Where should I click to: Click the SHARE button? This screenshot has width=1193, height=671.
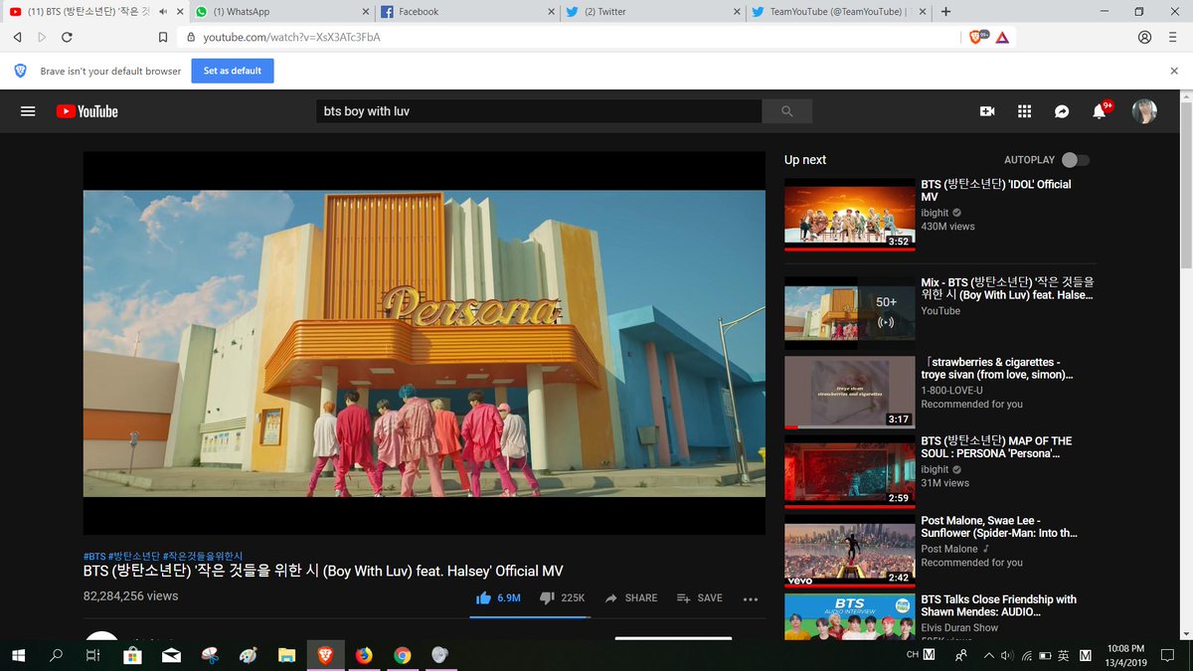tap(630, 598)
